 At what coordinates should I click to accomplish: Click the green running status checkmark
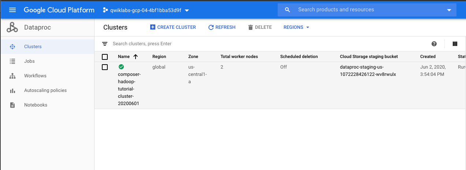[121, 67]
